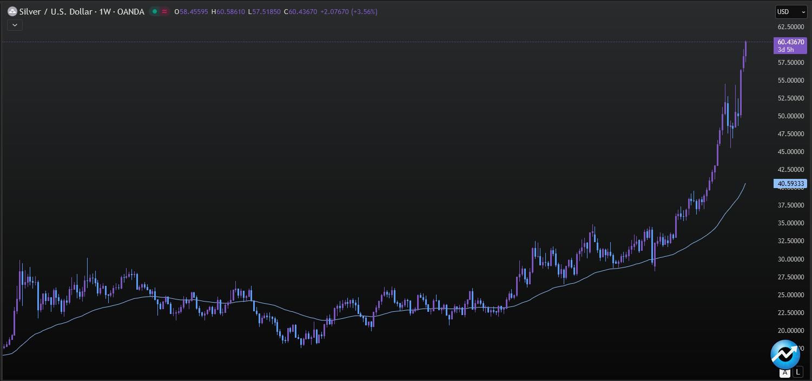Click the 1W interval in the title
Screen dimensions: 812x381
click(104, 11)
